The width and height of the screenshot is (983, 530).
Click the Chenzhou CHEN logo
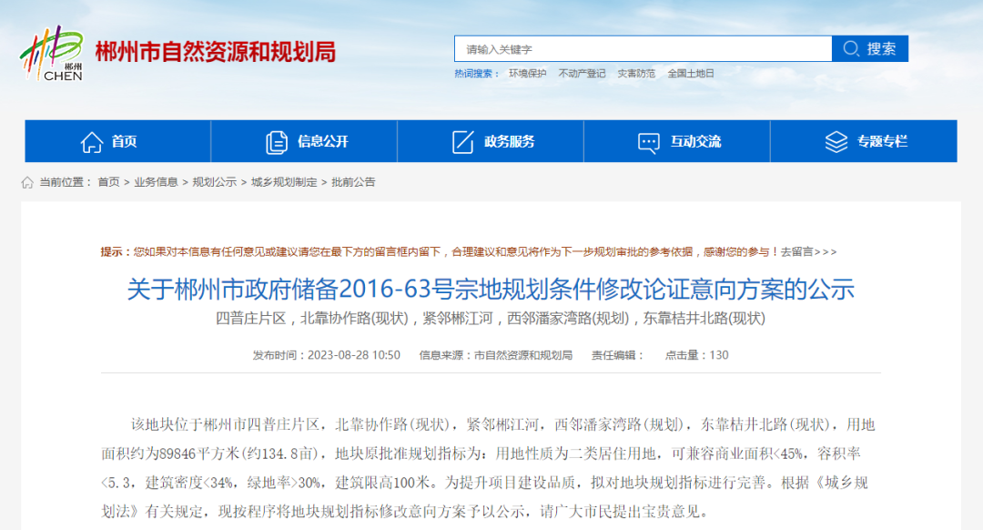click(51, 54)
